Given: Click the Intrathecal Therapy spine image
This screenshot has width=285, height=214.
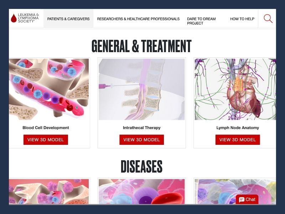Looking at the screenshot, I should coord(141,89).
